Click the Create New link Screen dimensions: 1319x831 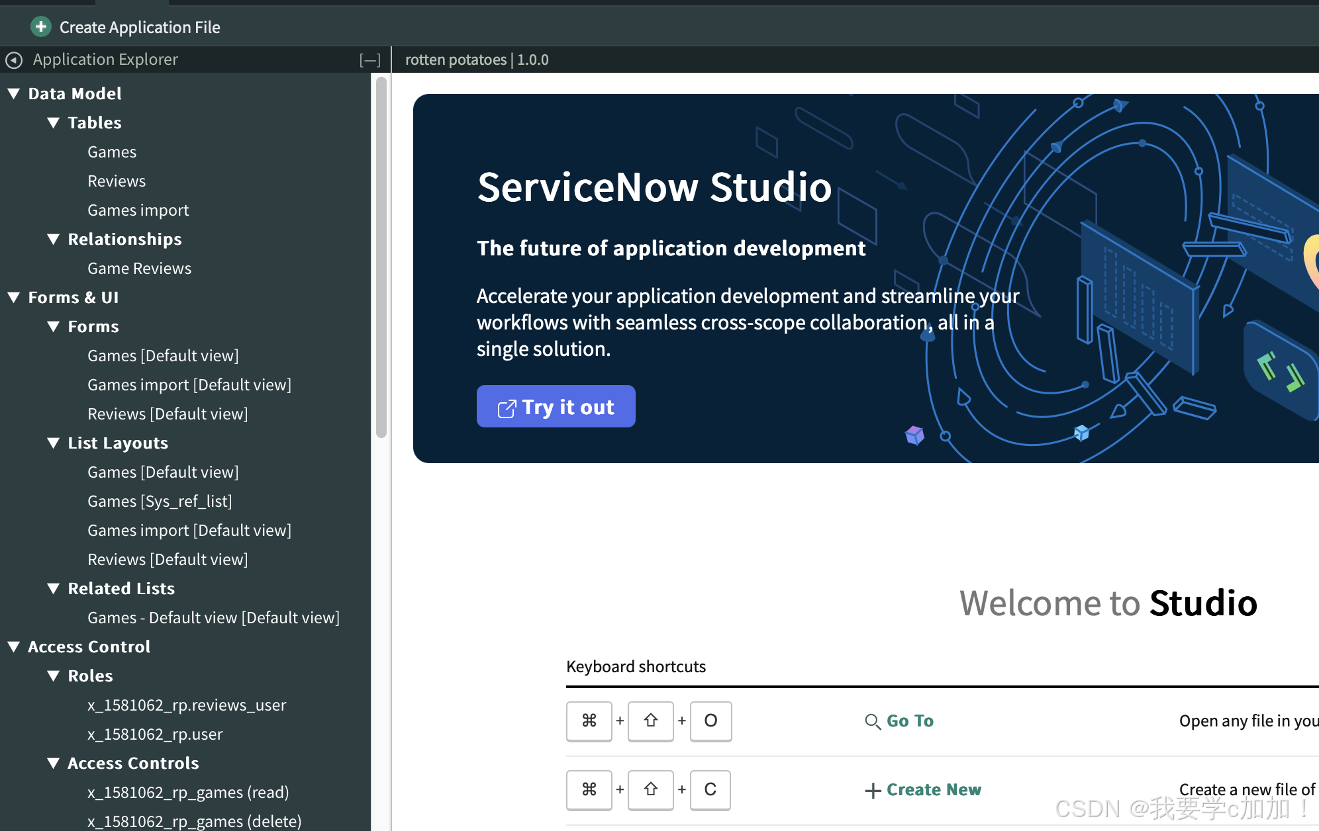point(934,790)
